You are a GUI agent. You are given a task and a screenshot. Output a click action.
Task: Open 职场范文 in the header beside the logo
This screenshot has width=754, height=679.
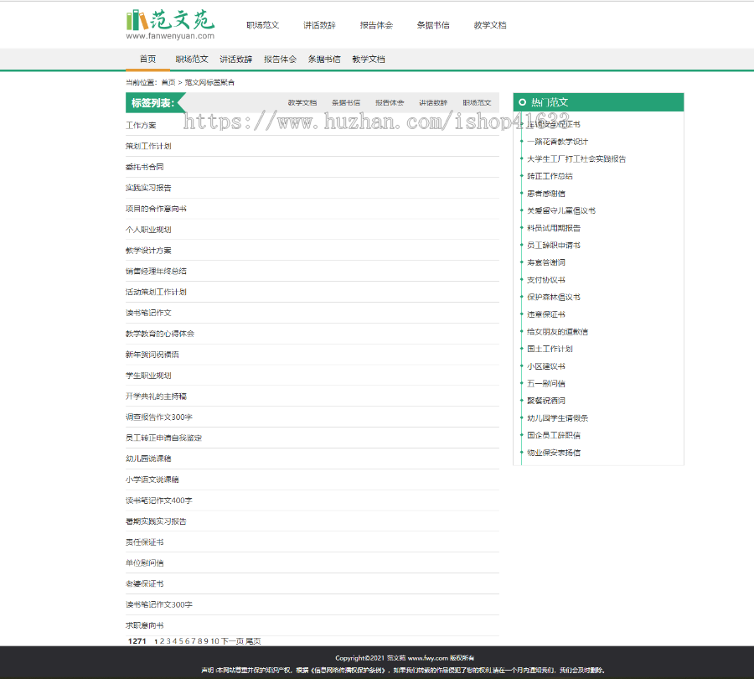[x=262, y=25]
